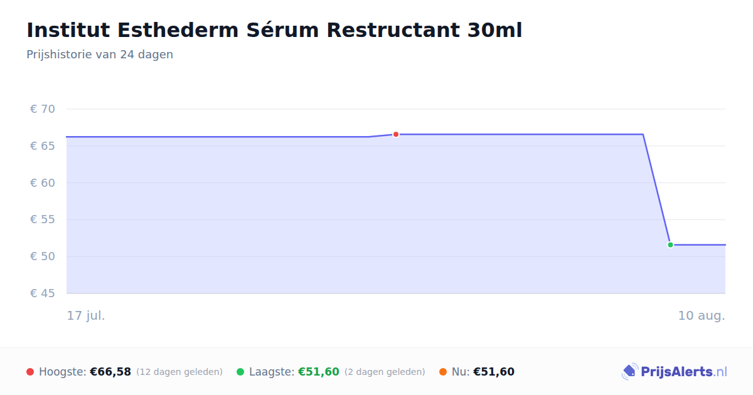Click the highest price value €66,58
This screenshot has height=395, width=753.
pyautogui.click(x=110, y=372)
